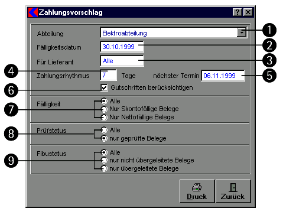Click the nächster Termin date field

pos(223,76)
